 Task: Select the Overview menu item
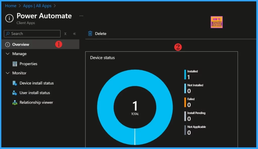tap(41, 44)
